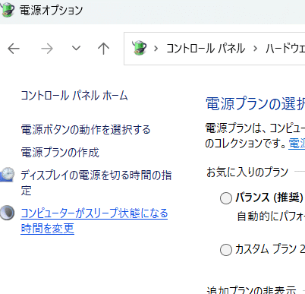305x294 pixels.
Task: Click the 電源オプション title bar icon
Action: point(8,10)
